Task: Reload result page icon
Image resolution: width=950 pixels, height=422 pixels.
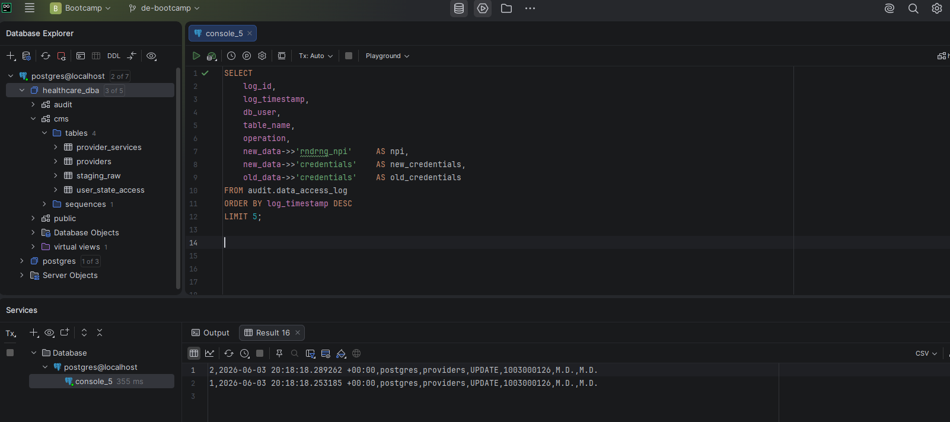Action: click(x=229, y=353)
